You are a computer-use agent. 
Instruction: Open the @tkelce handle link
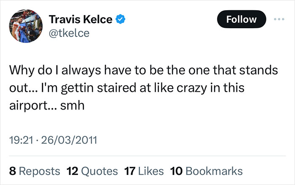(x=69, y=33)
